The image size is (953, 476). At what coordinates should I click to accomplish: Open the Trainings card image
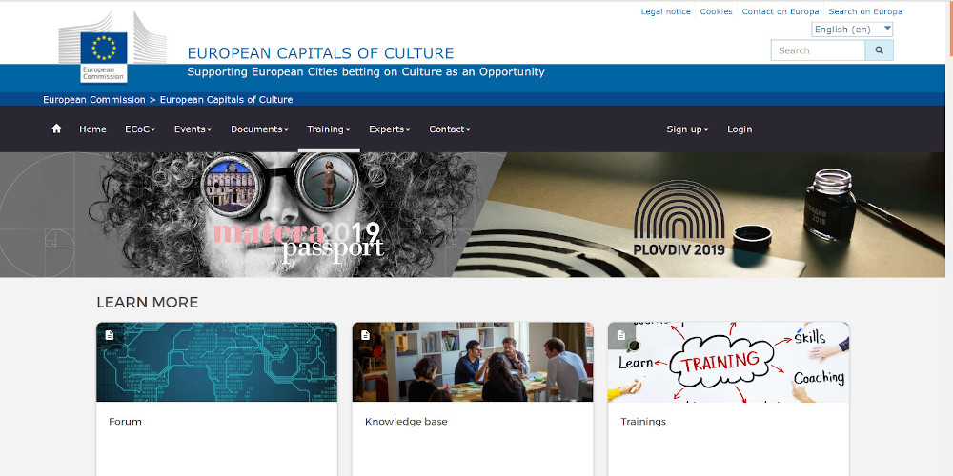coord(728,362)
